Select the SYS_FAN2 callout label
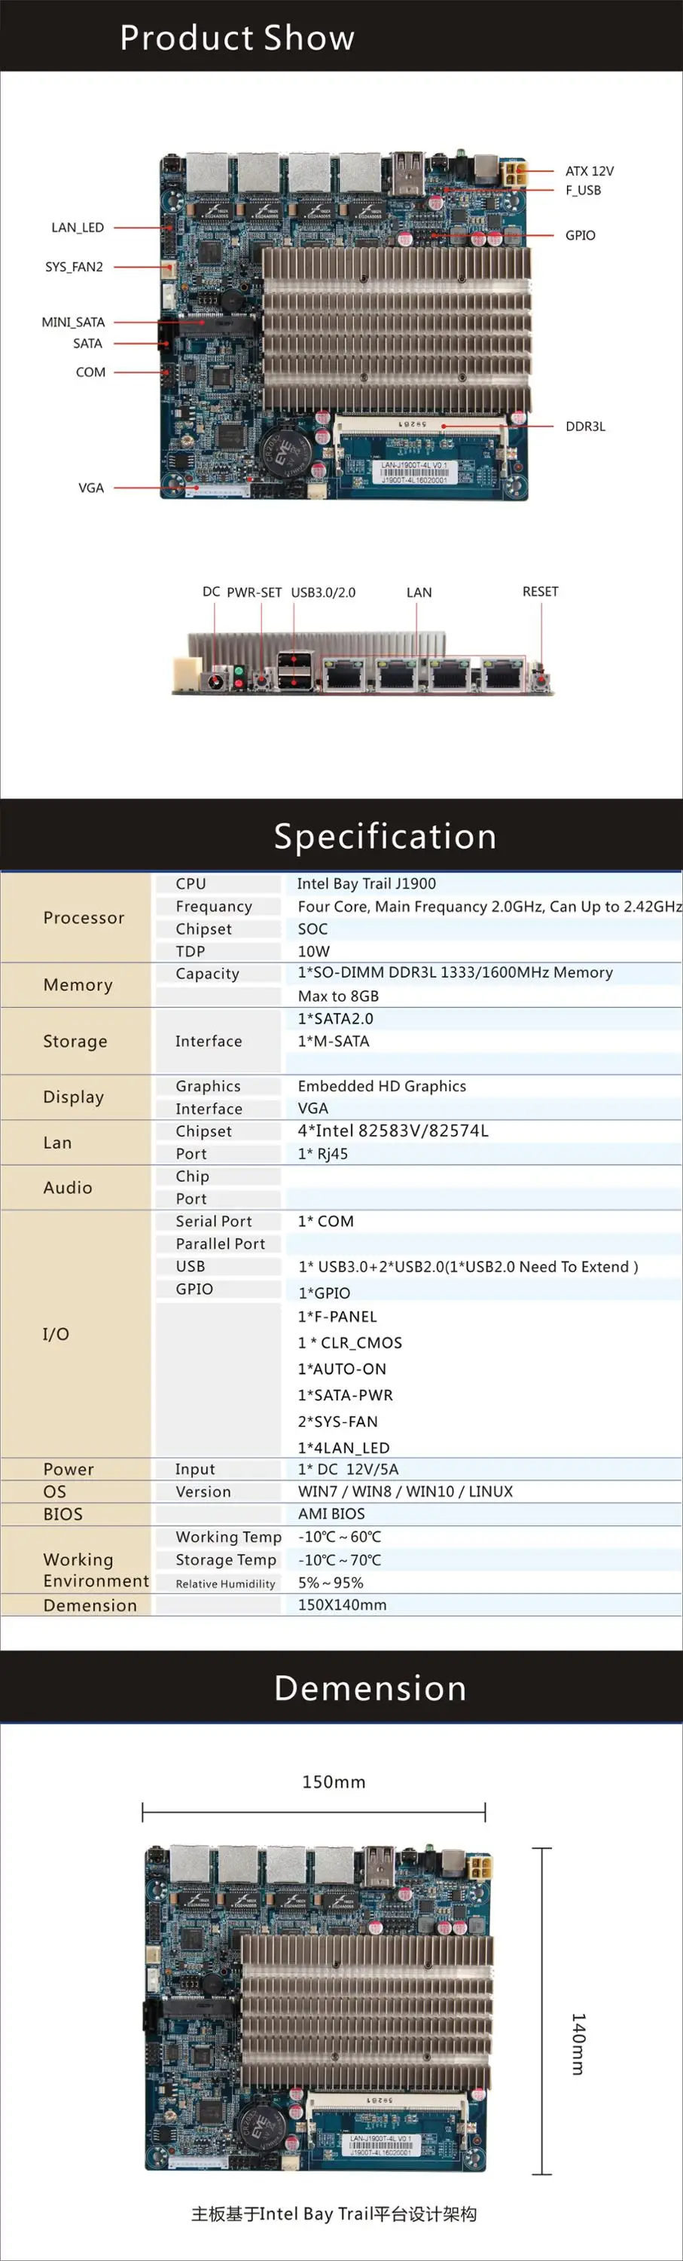 (x=74, y=267)
